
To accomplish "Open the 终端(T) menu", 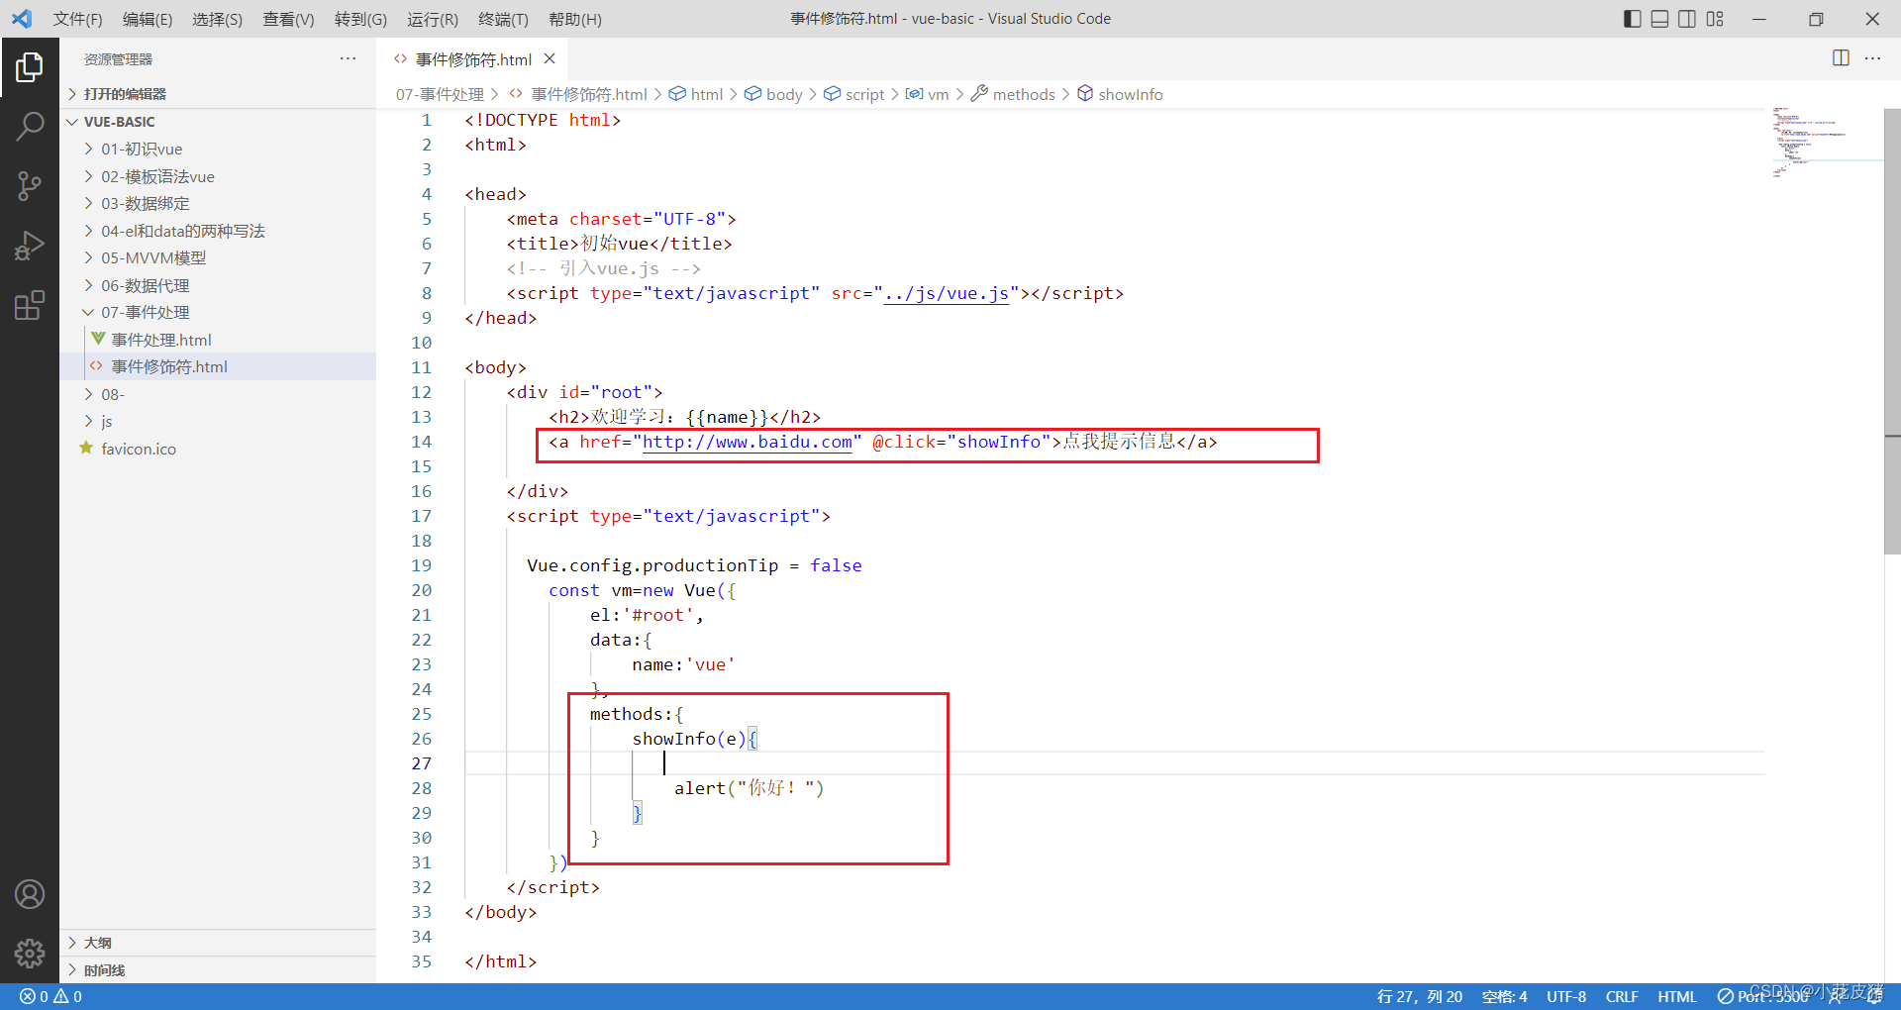I will click(x=503, y=19).
